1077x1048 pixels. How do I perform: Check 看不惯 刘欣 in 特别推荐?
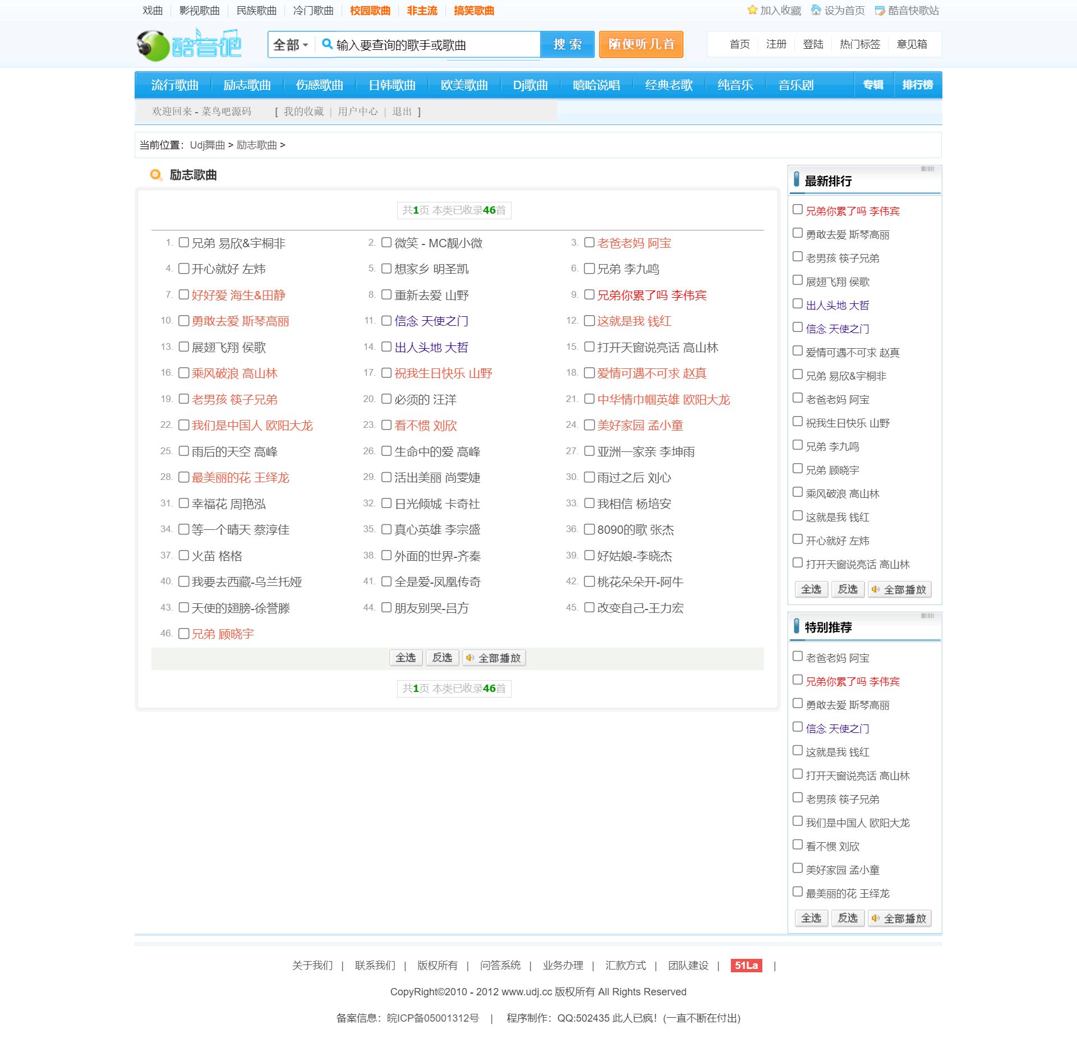pyautogui.click(x=798, y=845)
